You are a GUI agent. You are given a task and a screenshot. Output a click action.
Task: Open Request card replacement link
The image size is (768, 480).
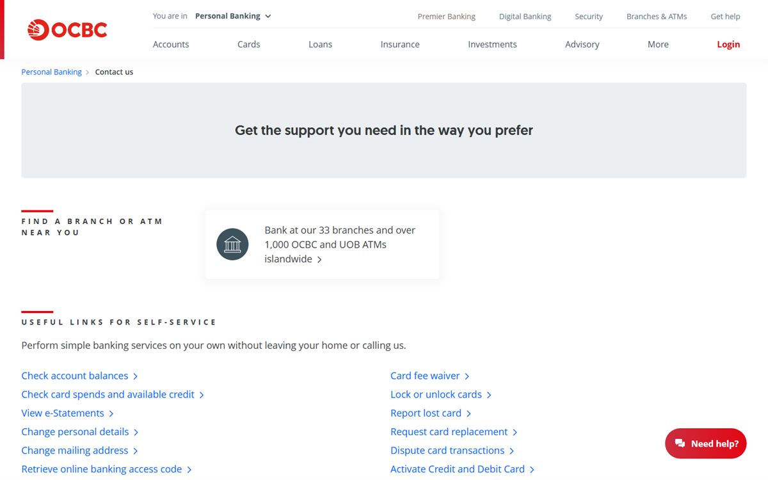click(454, 431)
